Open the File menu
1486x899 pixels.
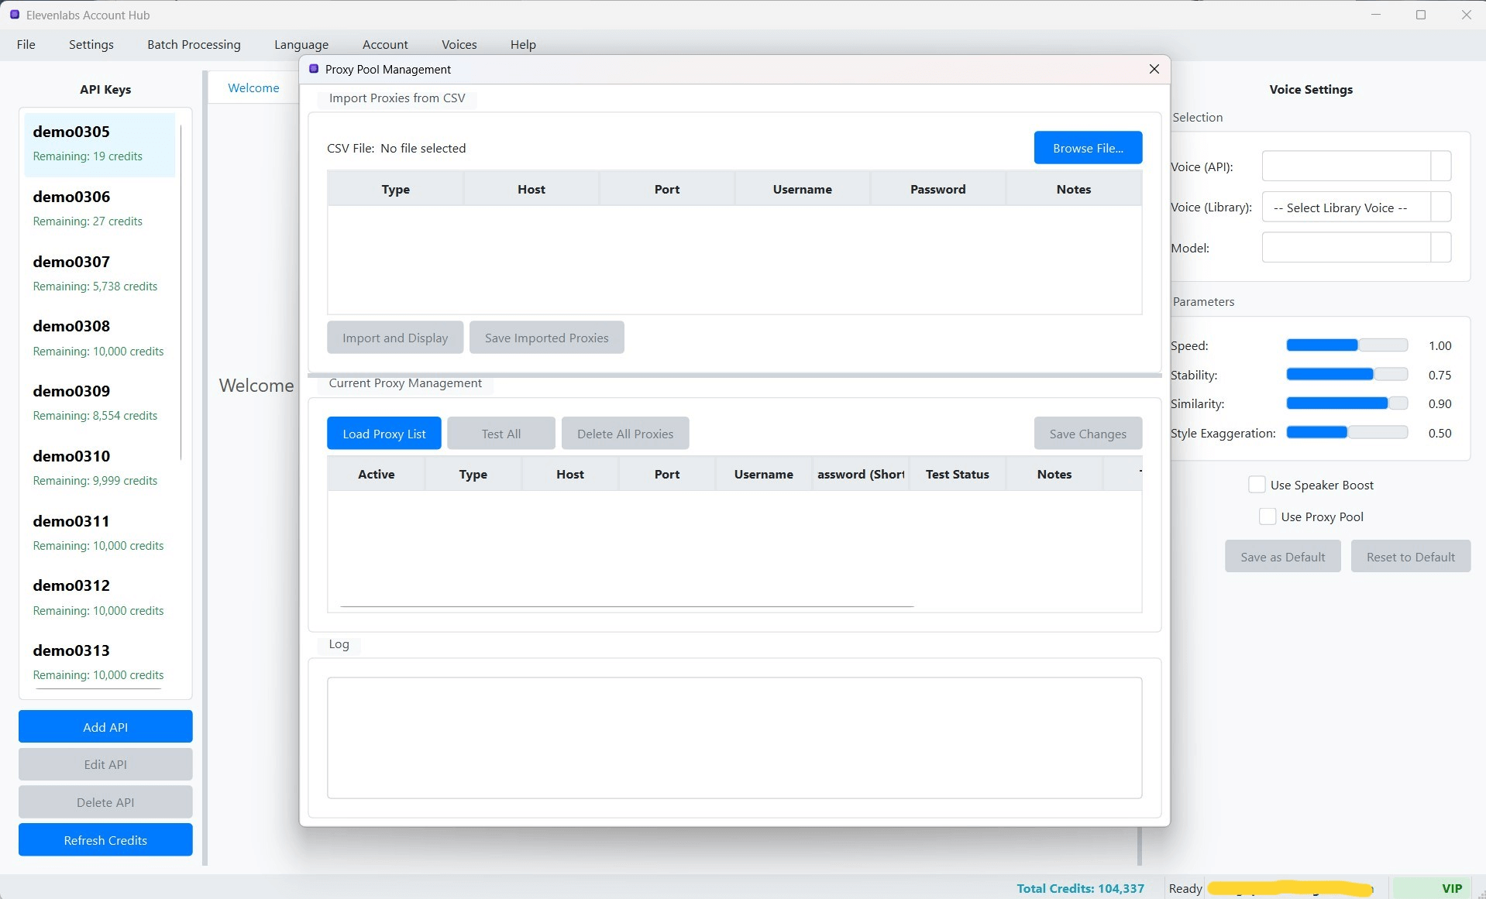click(26, 44)
